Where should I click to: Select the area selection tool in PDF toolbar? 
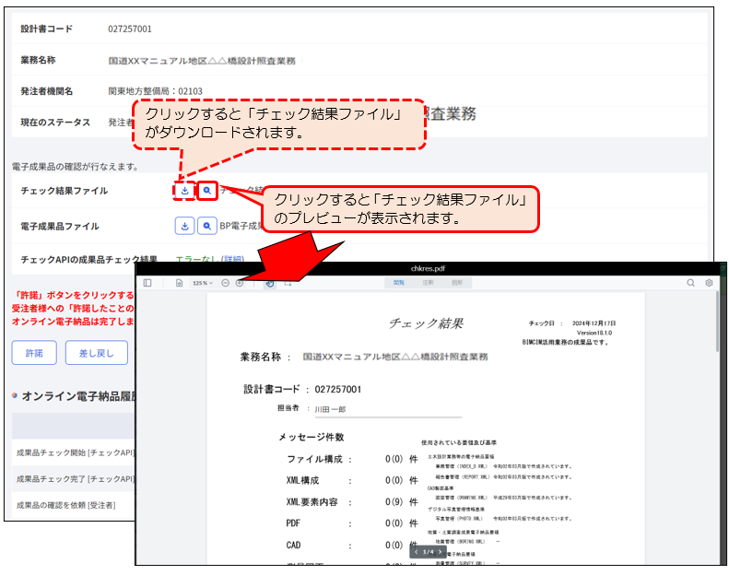288,283
